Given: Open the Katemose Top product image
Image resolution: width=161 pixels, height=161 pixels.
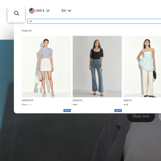Looking at the screenshot, I should (x=46, y=67).
